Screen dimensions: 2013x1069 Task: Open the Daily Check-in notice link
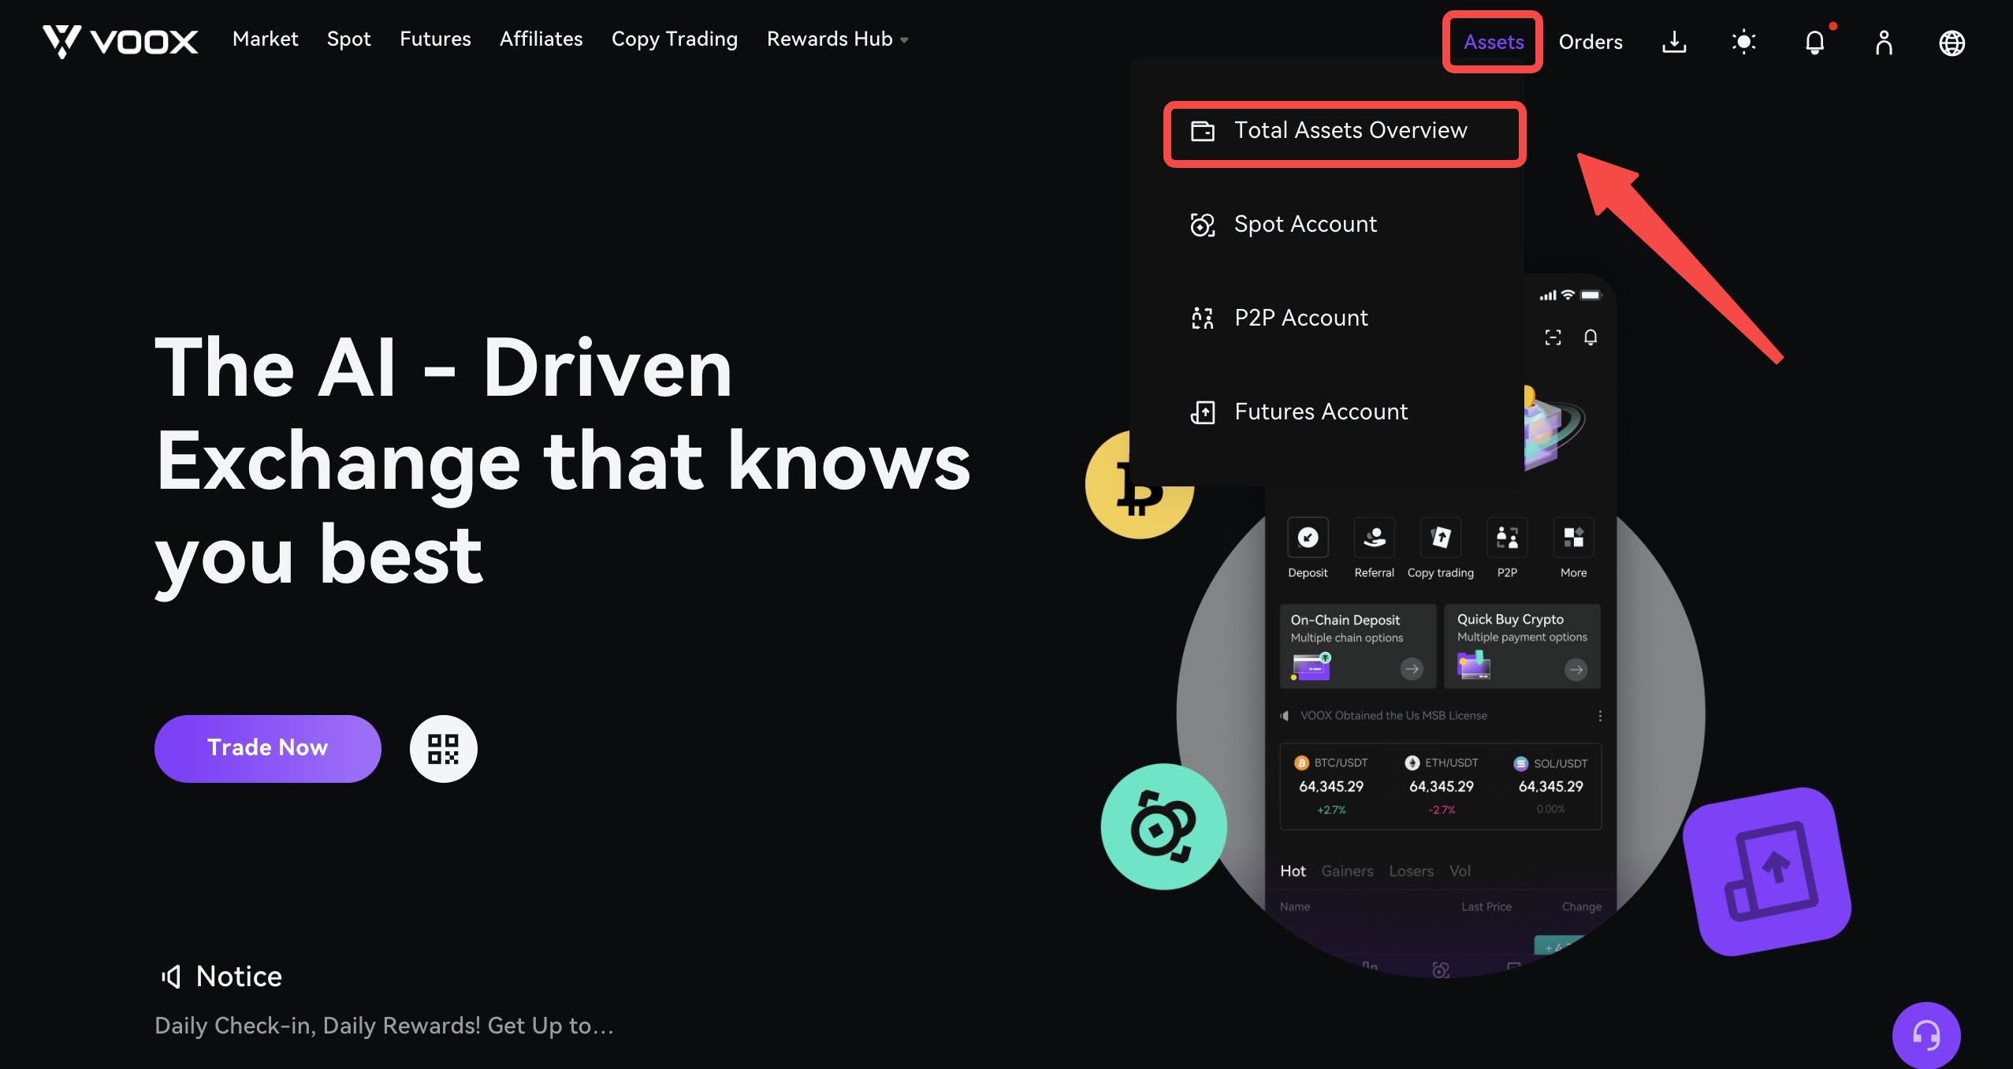click(384, 1026)
